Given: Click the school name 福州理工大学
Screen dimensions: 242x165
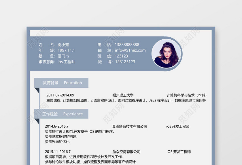Looking at the screenshot, I should pos(123,95).
